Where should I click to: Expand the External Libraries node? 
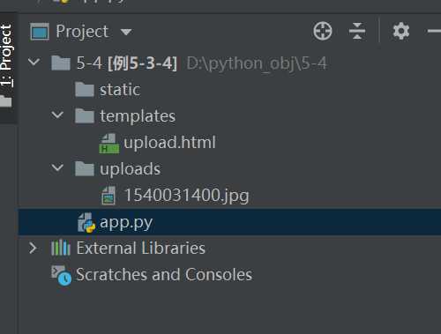coord(33,248)
